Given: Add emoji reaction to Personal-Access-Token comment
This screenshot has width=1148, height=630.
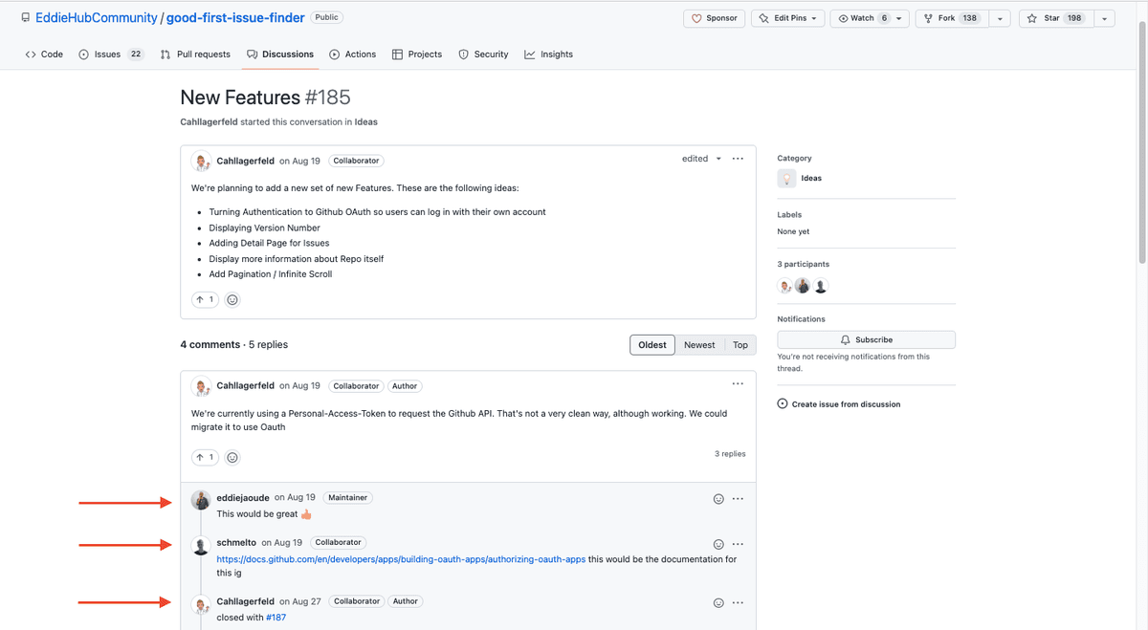Looking at the screenshot, I should 232,458.
